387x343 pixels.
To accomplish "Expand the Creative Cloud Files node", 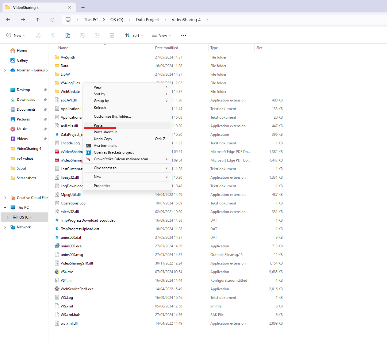I will 5,198.
